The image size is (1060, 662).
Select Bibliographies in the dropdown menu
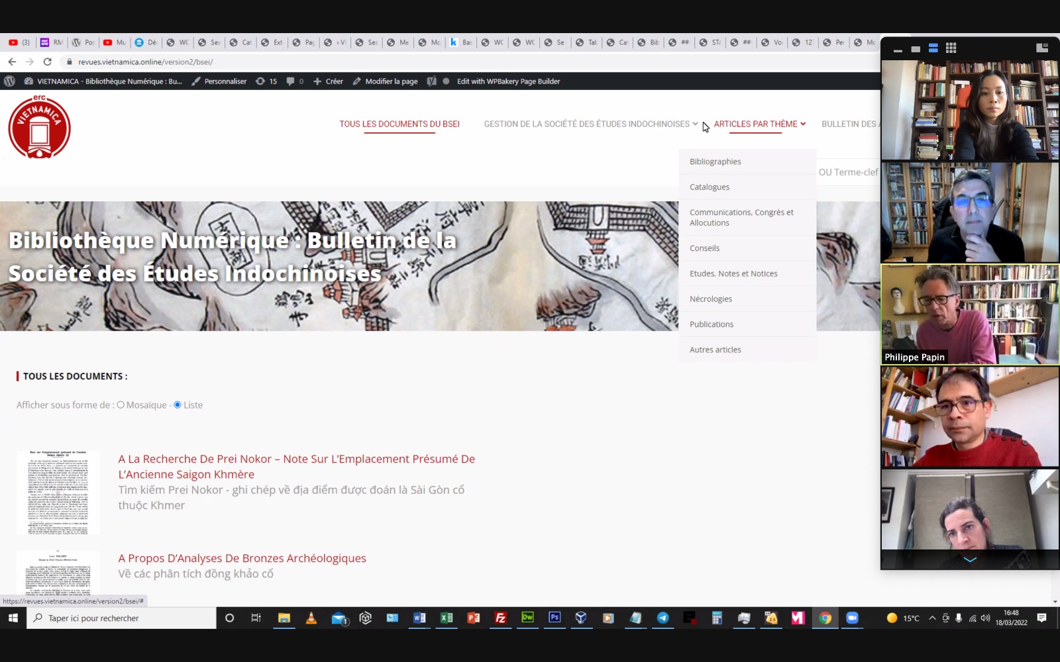(x=715, y=162)
